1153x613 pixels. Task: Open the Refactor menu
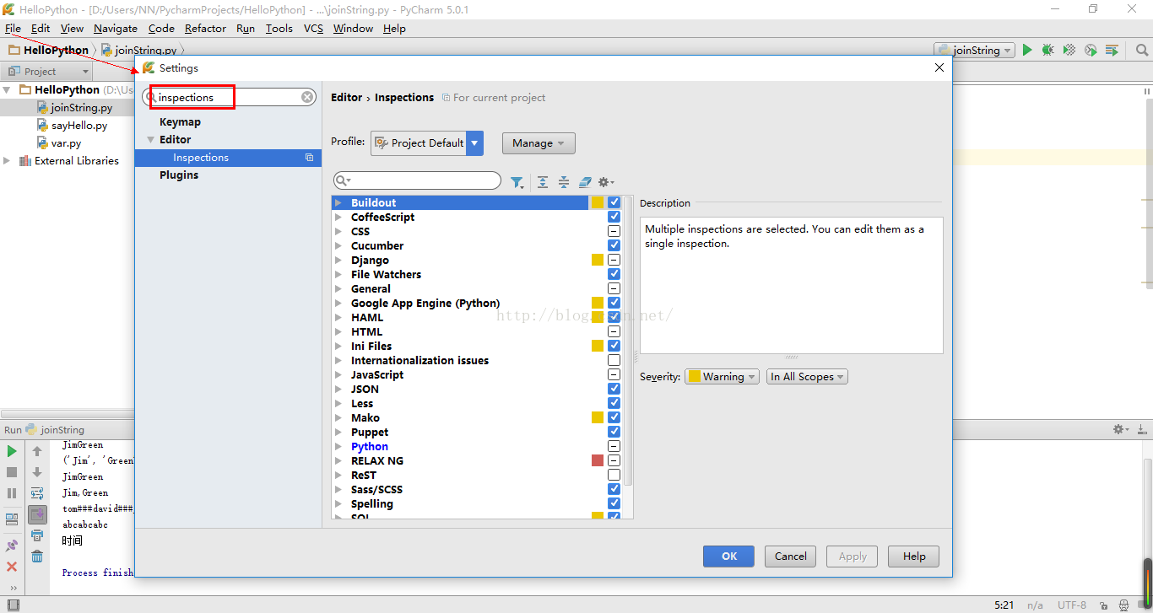(x=205, y=28)
